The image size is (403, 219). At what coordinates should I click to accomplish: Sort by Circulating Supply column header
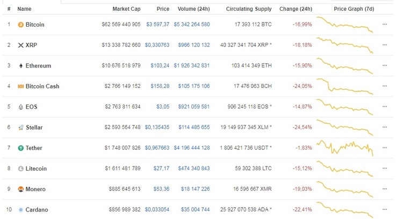[249, 9]
